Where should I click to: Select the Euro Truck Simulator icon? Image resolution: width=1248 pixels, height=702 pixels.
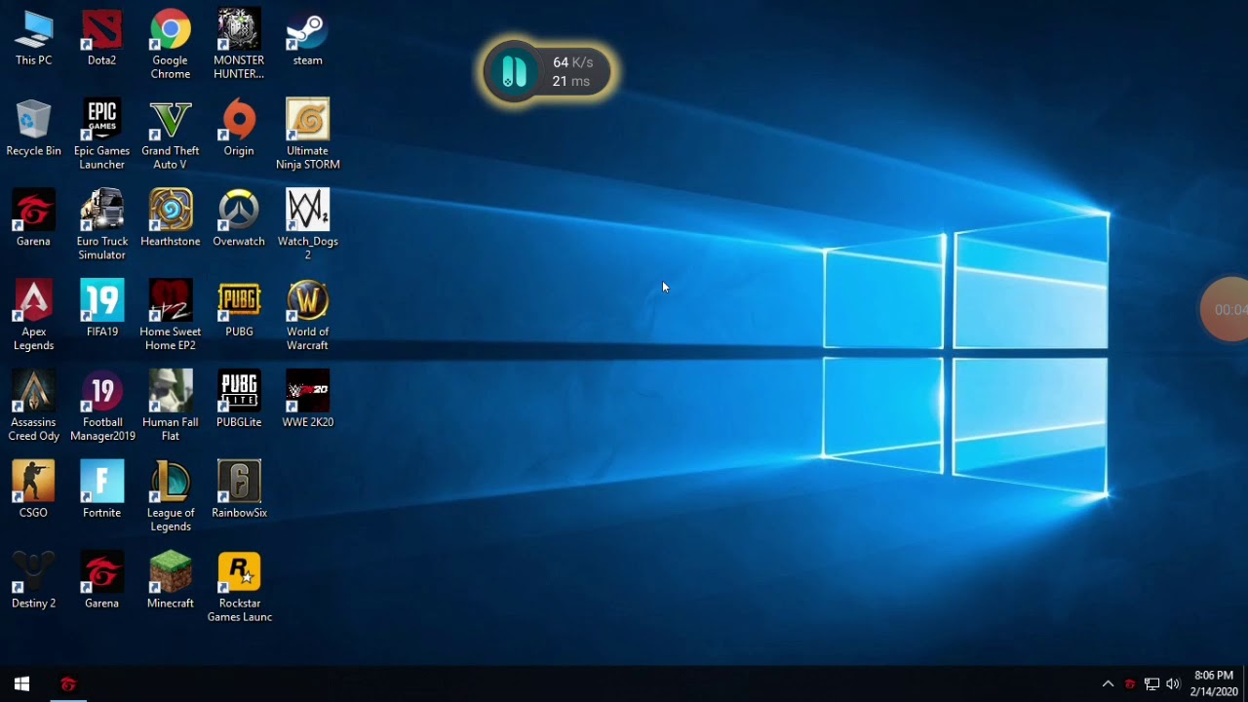(x=101, y=226)
